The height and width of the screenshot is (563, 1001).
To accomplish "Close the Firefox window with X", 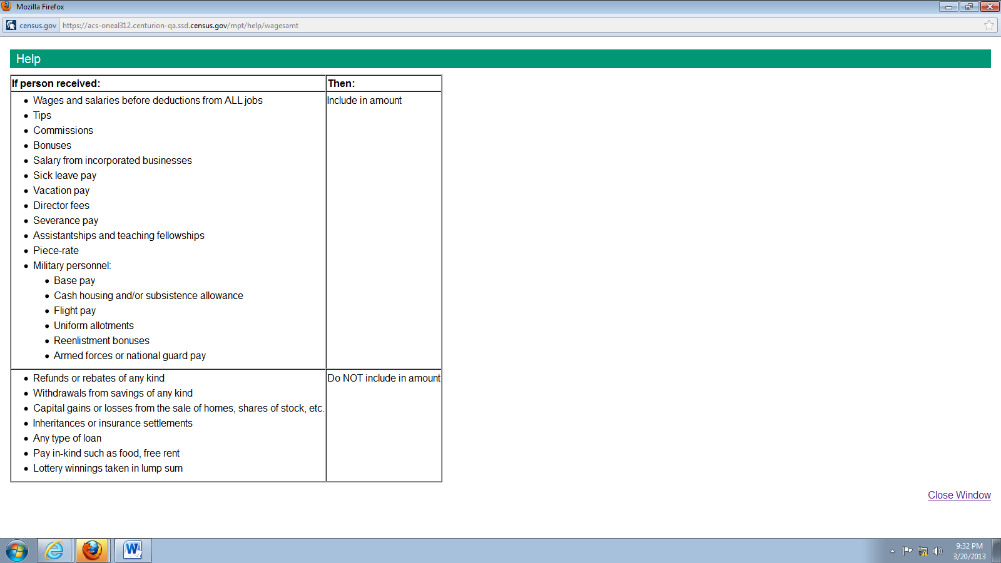I will (990, 7).
